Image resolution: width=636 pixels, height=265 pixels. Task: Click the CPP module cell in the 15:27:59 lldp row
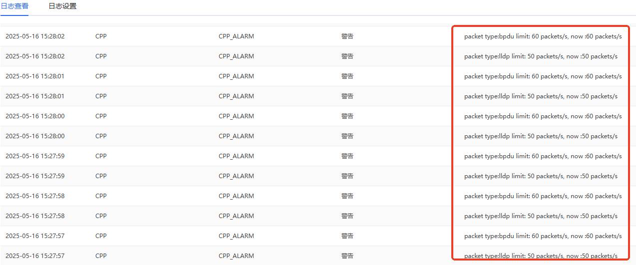(x=101, y=176)
